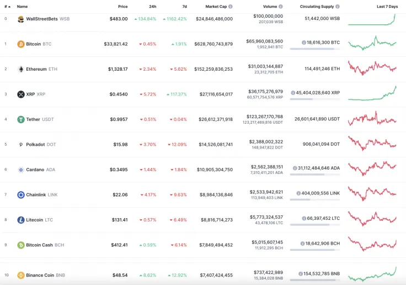
Task: Click Bitcoin market cap $628,760,743,879
Action: tap(213, 44)
